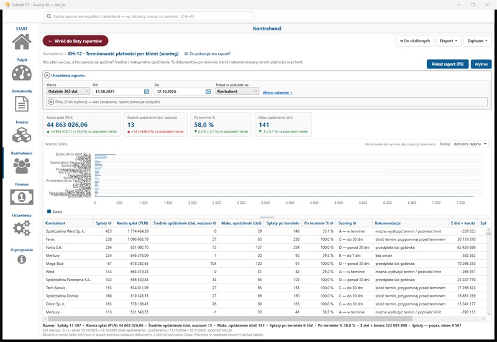The height and width of the screenshot is (342, 497).
Task: Click the Średnie opóźnienie summary card
Action: coord(155,124)
